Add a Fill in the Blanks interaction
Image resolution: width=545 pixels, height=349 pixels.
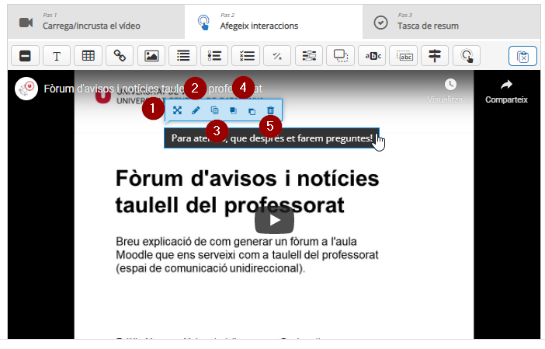pos(309,56)
